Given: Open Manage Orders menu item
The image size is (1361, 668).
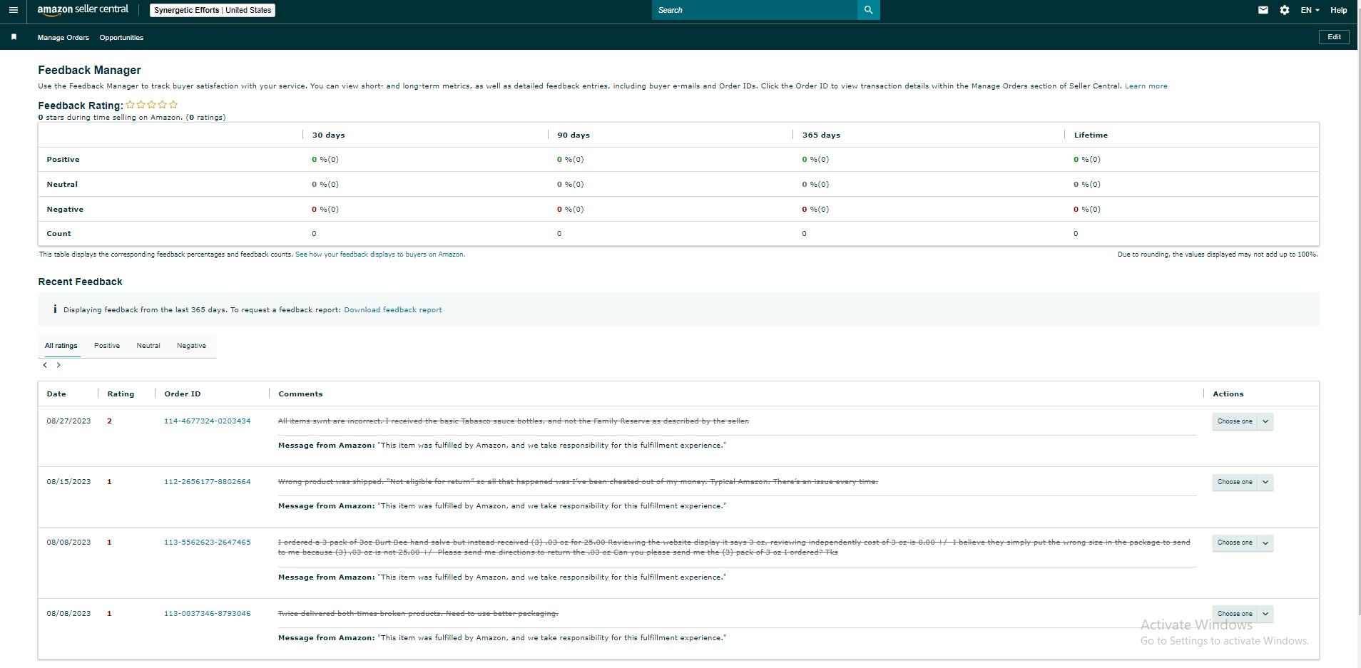Looking at the screenshot, I should coord(63,38).
